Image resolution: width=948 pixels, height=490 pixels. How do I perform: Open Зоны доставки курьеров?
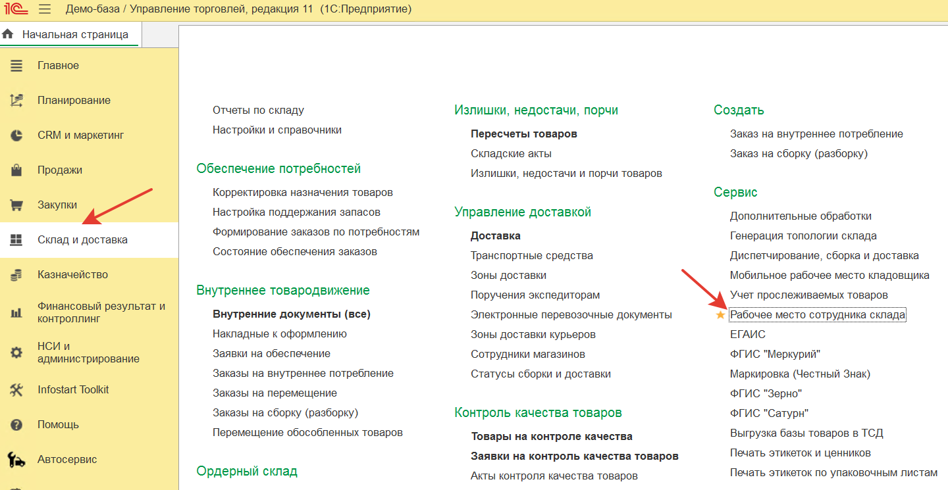click(533, 335)
